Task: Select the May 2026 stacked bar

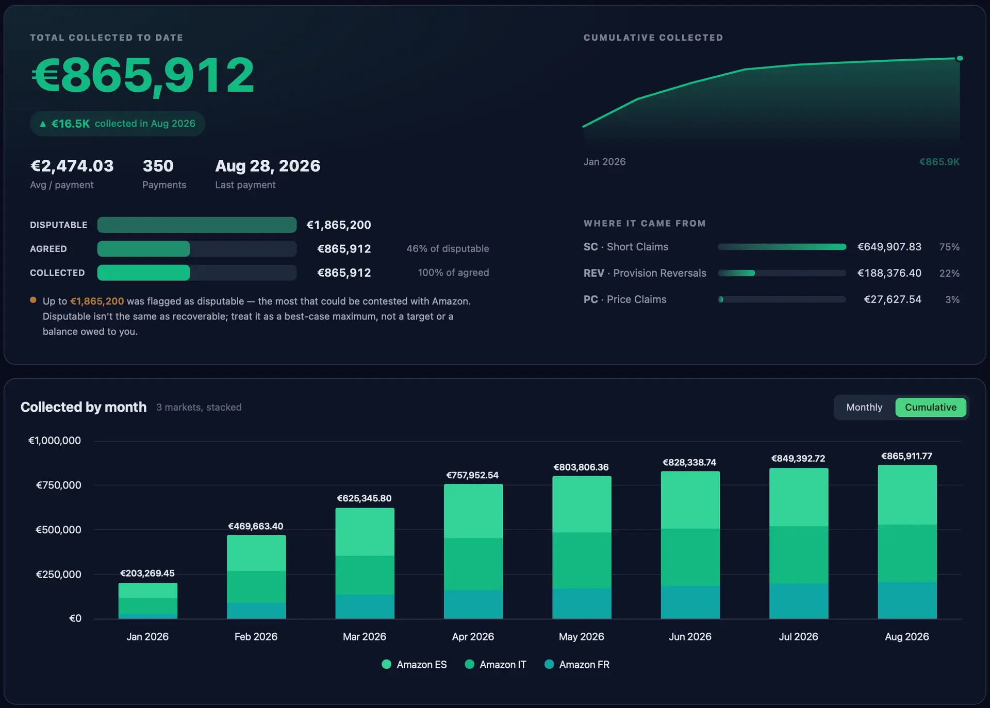Action: 582,547
